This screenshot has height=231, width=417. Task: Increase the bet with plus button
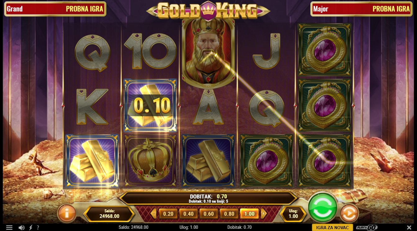point(263,214)
